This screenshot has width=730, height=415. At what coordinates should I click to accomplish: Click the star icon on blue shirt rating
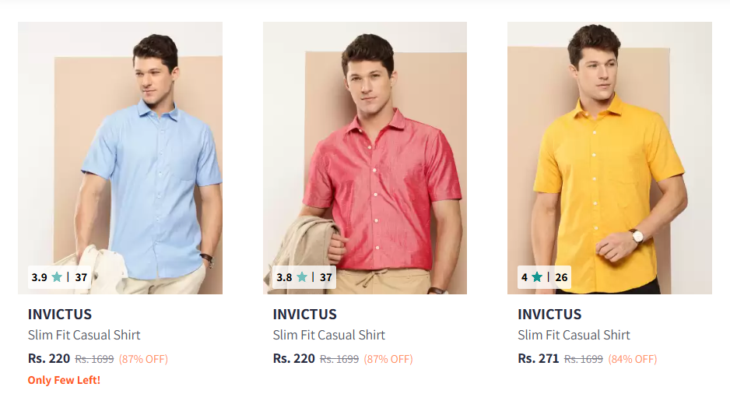(57, 277)
